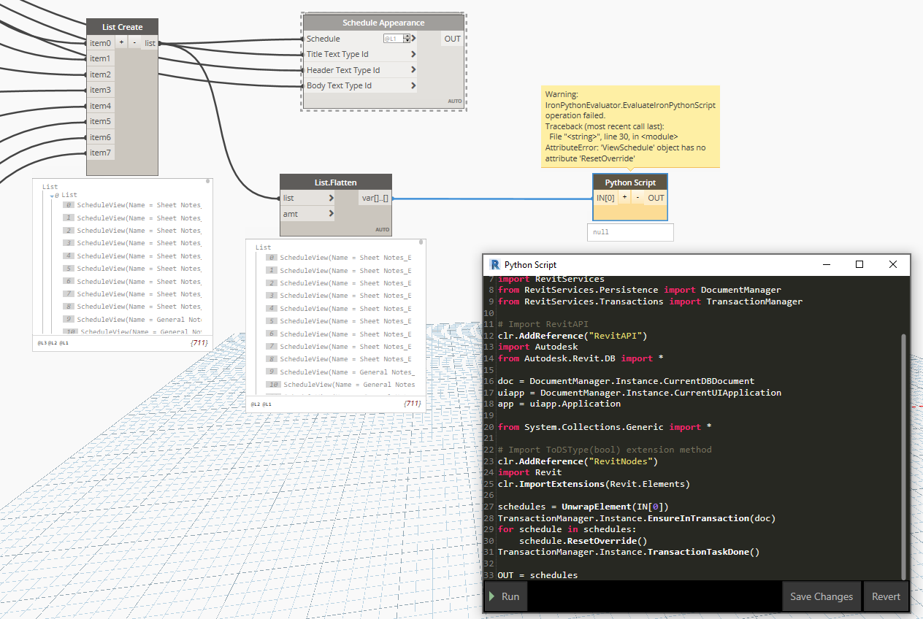Open the Header Text Type Id port chevron
The image size is (923, 619).
tap(414, 70)
